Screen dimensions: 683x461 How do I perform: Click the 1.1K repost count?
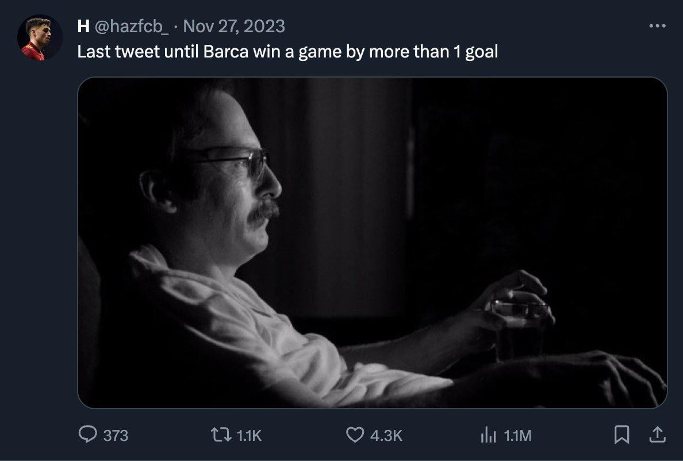pos(249,436)
